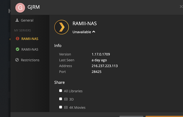The height and width of the screenshot is (117, 183).
Task: Click the Plex chevron server logo
Action: click(62, 27)
